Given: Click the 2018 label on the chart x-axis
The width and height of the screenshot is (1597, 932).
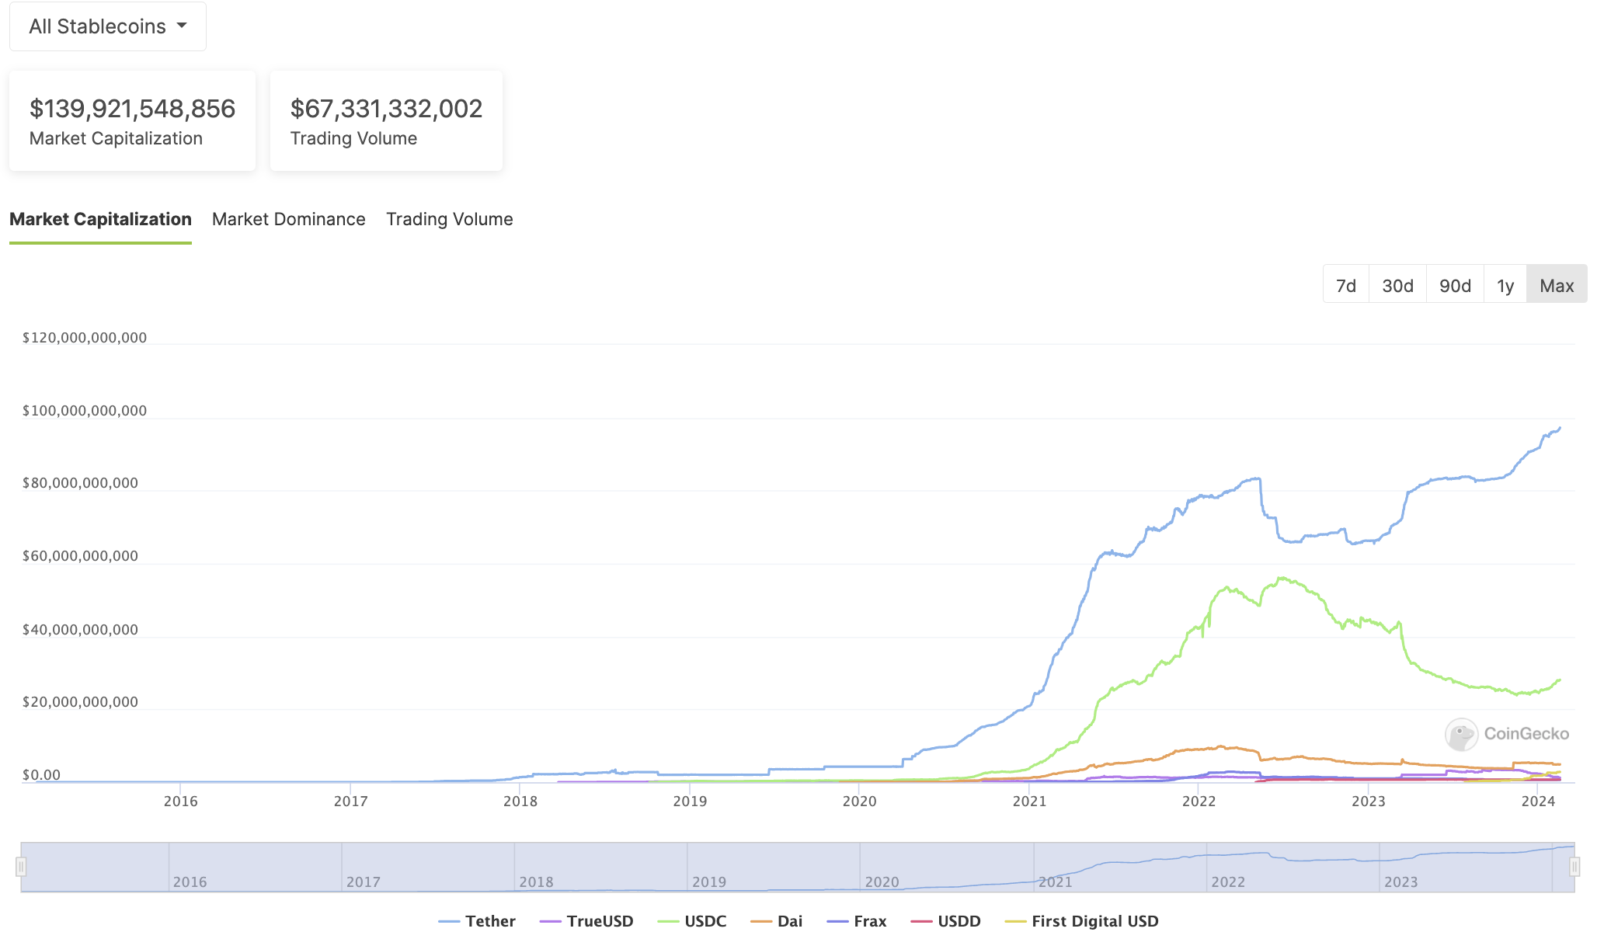Looking at the screenshot, I should click(x=520, y=802).
